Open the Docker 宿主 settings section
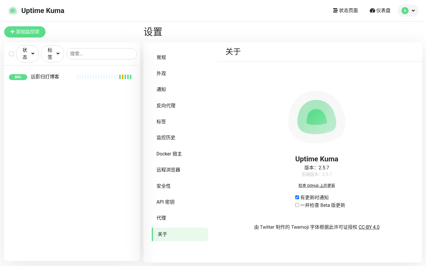 pyautogui.click(x=180, y=154)
